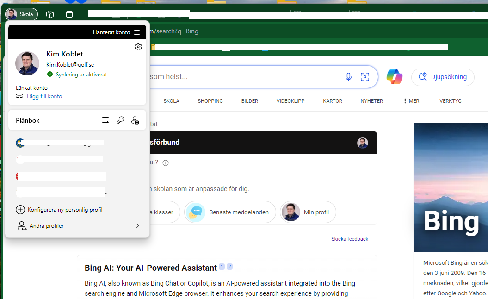Open personal info icon in Plånbok
This screenshot has height=299, width=488.
(135, 120)
